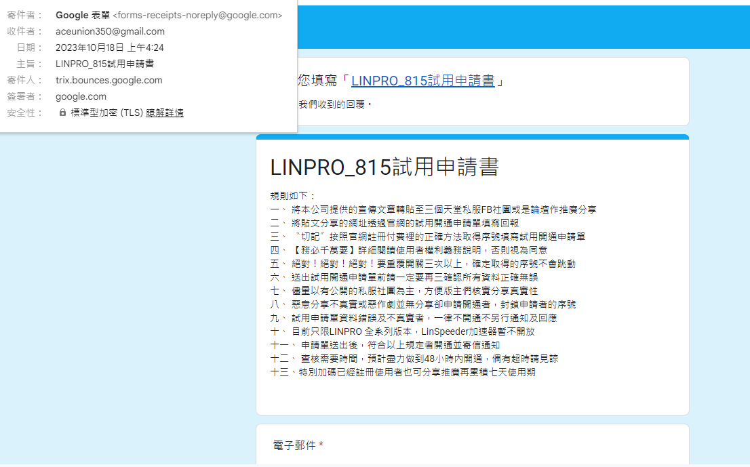Click rule 三 about obtaining the serial number
Image resolution: width=750 pixels, height=467 pixels.
(x=428, y=237)
